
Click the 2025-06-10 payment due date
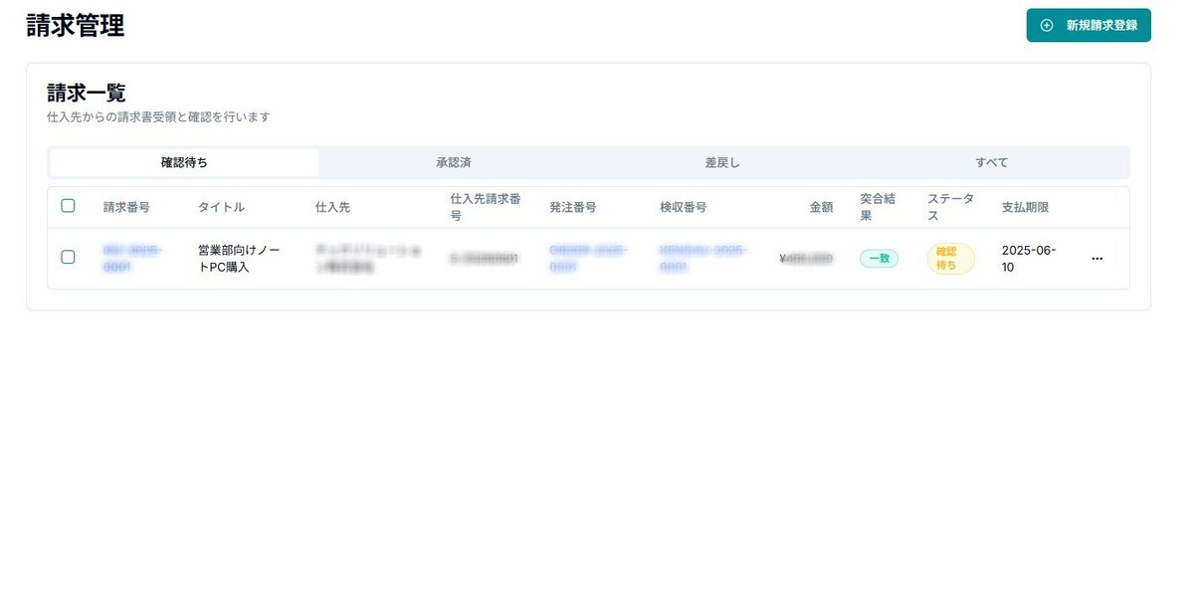[x=1030, y=259]
